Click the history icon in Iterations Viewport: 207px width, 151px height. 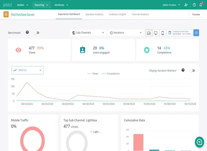tap(111, 33)
